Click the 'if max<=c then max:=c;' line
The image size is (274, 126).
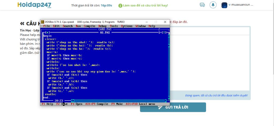(64, 58)
